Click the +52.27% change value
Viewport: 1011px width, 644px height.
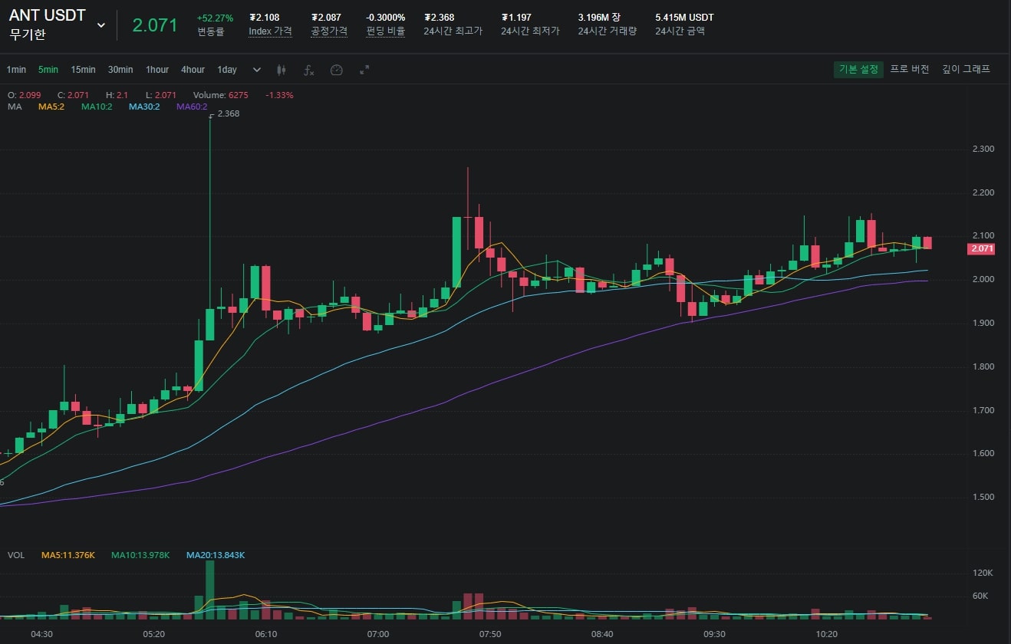[x=215, y=18]
